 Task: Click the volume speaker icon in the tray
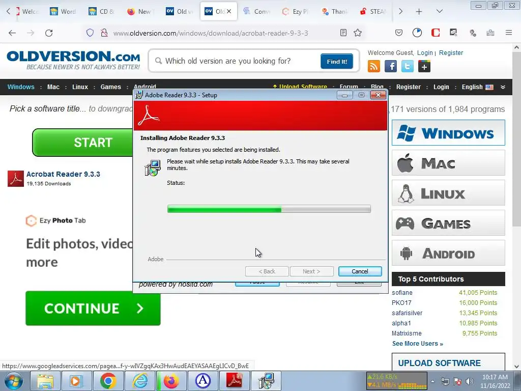[470, 381]
